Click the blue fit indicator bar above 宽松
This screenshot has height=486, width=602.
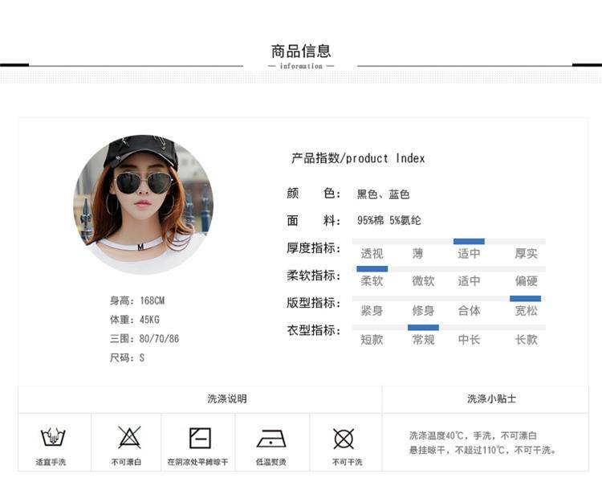[525, 299]
